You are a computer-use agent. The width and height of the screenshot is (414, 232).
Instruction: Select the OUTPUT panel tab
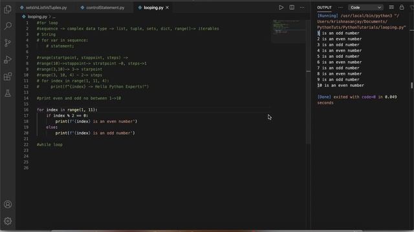coord(324,7)
